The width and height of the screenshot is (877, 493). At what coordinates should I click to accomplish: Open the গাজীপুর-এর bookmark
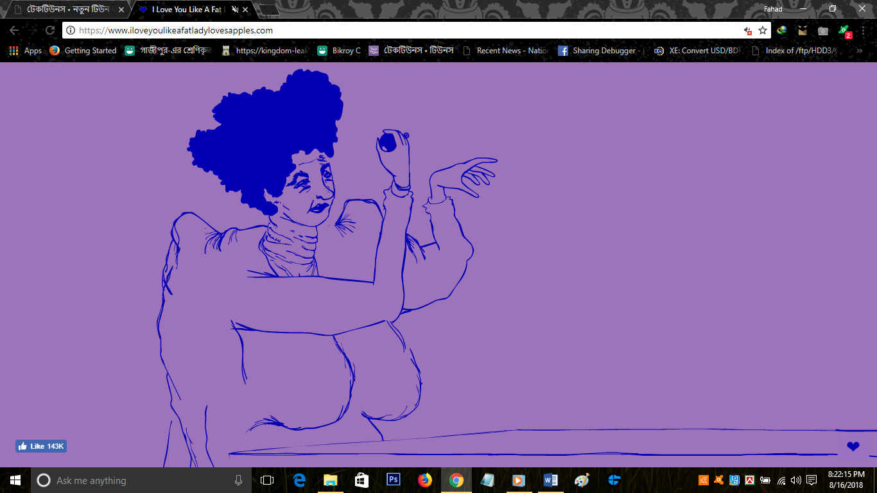click(x=168, y=51)
